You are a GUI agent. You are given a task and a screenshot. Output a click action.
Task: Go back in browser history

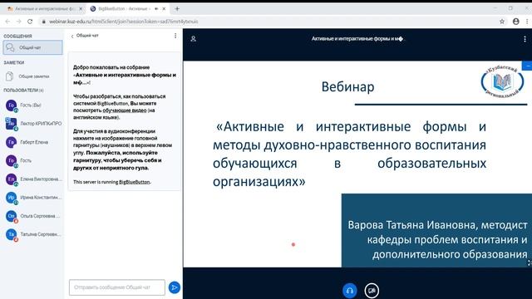coord(7,22)
